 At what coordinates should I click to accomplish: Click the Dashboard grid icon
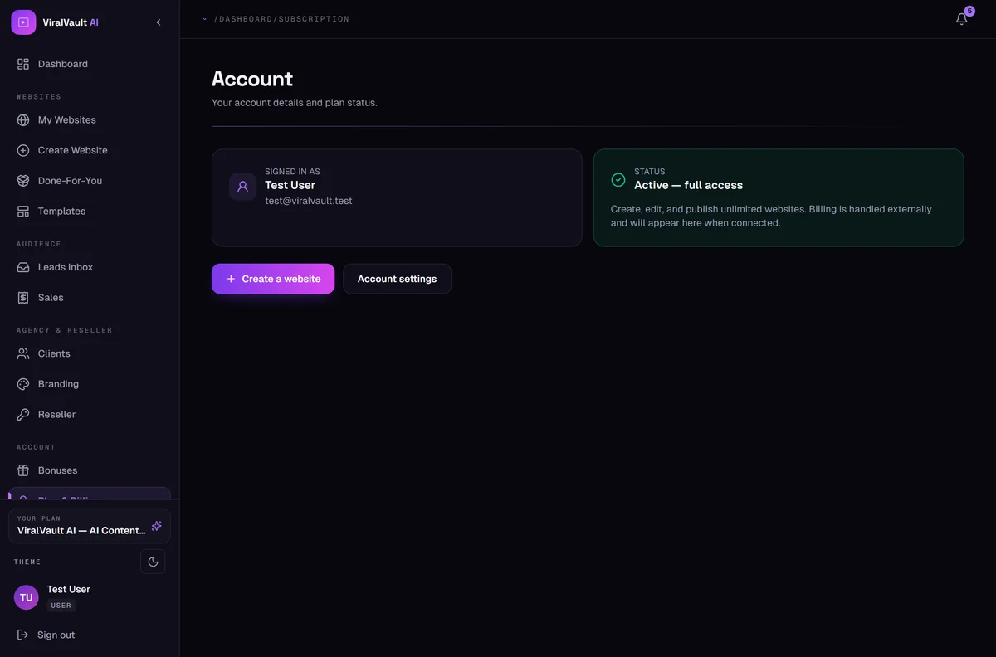point(23,64)
